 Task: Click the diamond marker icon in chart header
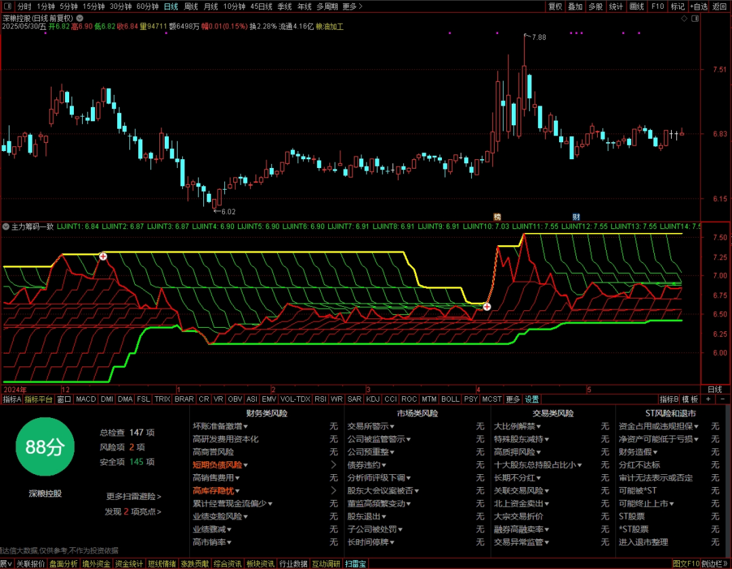684,18
